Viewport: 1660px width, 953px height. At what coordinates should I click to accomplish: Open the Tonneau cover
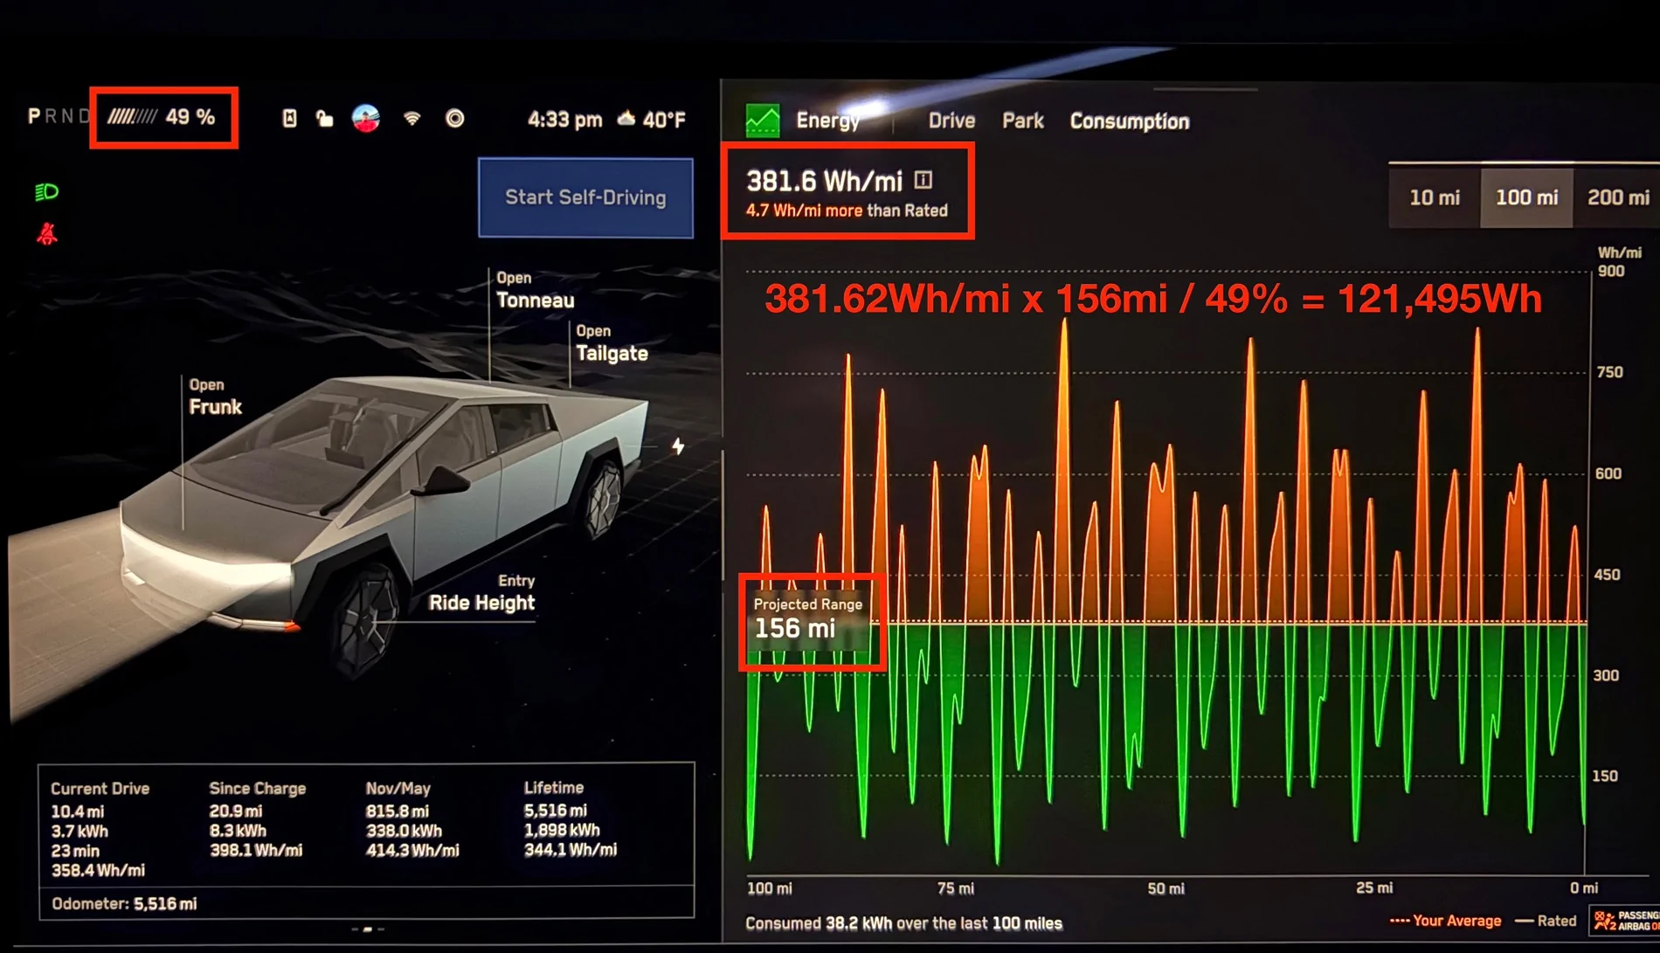pyautogui.click(x=535, y=291)
